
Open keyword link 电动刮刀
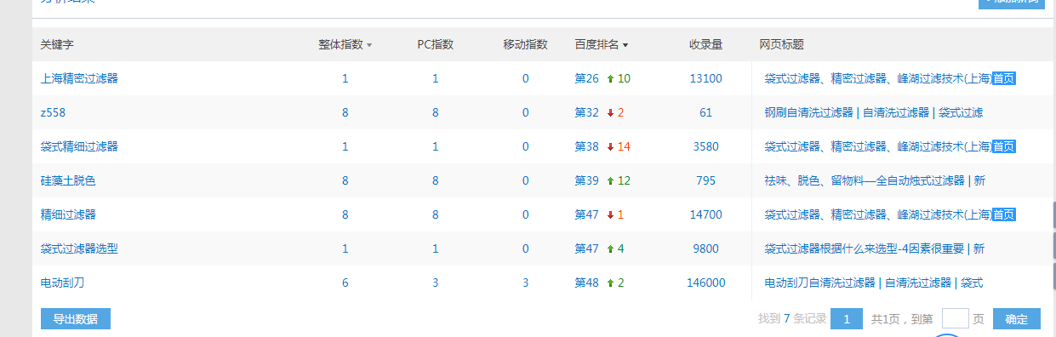tap(62, 283)
